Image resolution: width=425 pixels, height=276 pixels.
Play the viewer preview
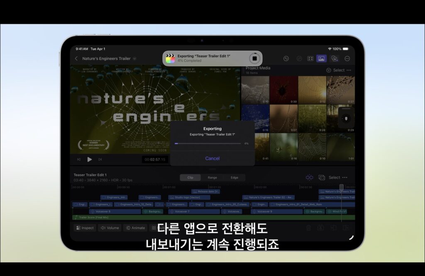coord(90,160)
